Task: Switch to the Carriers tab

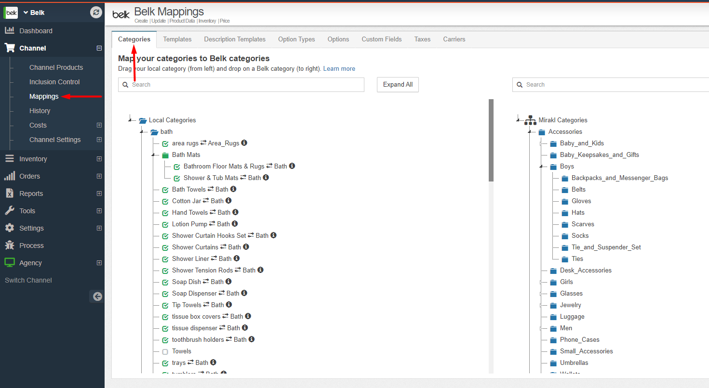Action: (455, 39)
